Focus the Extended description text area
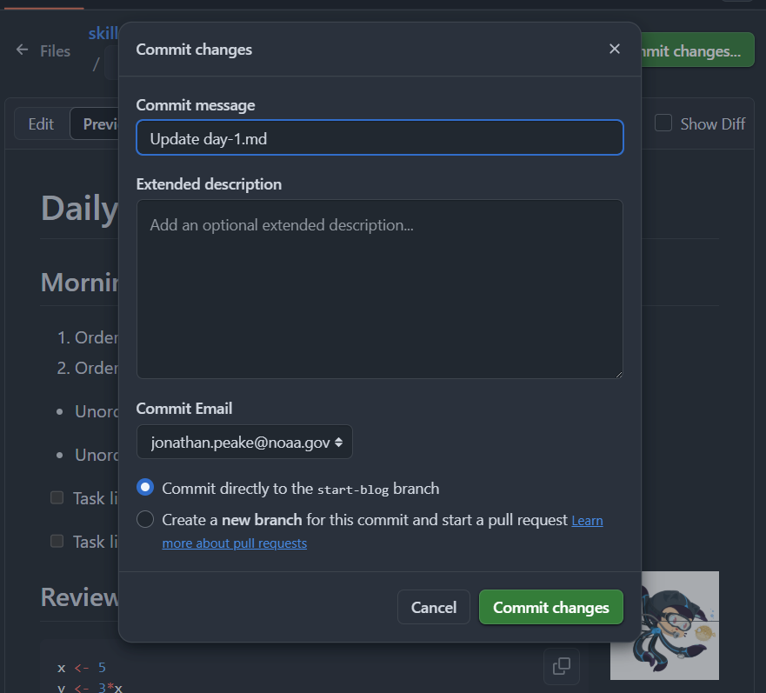This screenshot has height=693, width=766. pyautogui.click(x=380, y=289)
